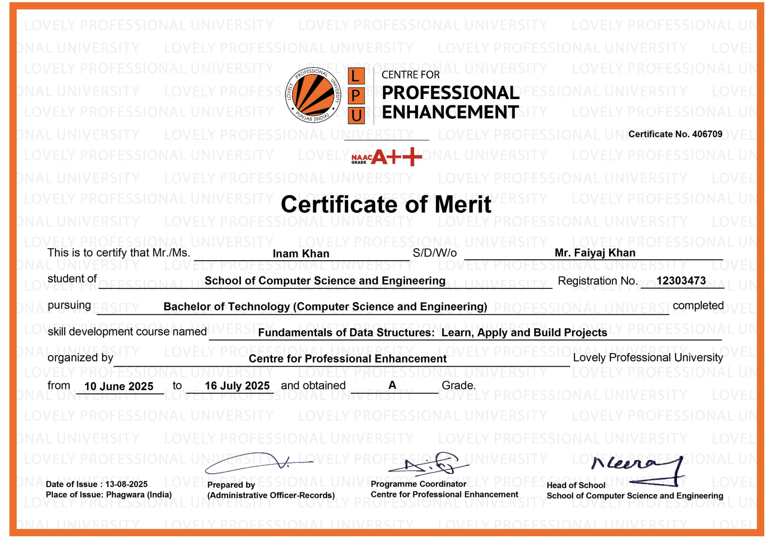This screenshot has width=776, height=542.
Task: Click the 'Certificate of Merit' title
Action: point(386,204)
